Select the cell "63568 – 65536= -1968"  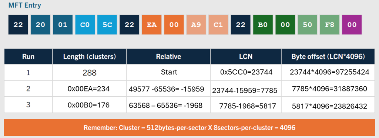(x=168, y=105)
